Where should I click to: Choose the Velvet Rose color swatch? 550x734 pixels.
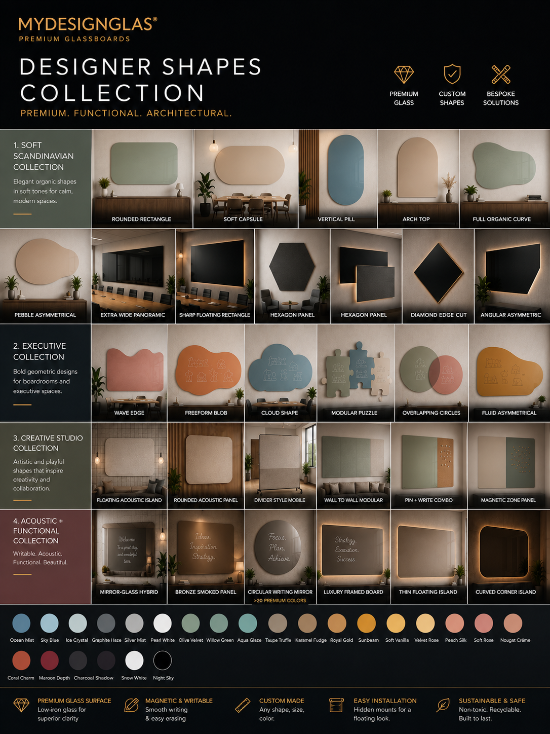pos(425,623)
